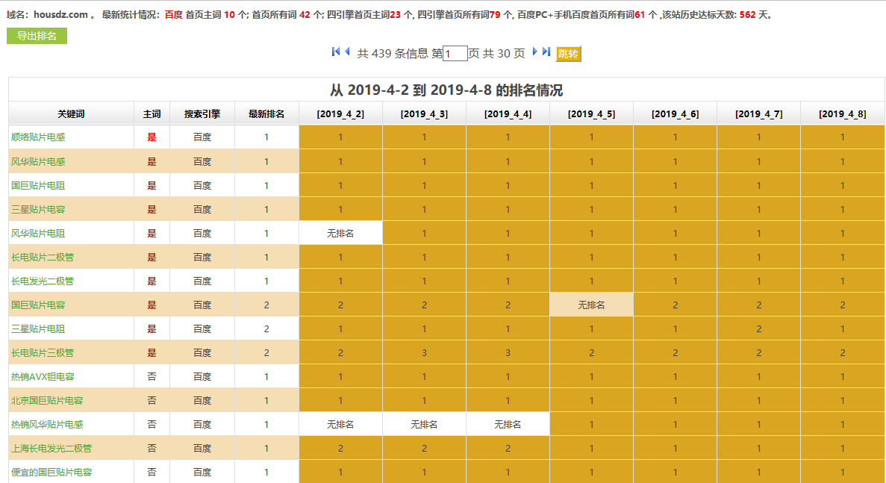The width and height of the screenshot is (886, 483).
Task: Click the 导出排名 export button
Action: tap(37, 36)
